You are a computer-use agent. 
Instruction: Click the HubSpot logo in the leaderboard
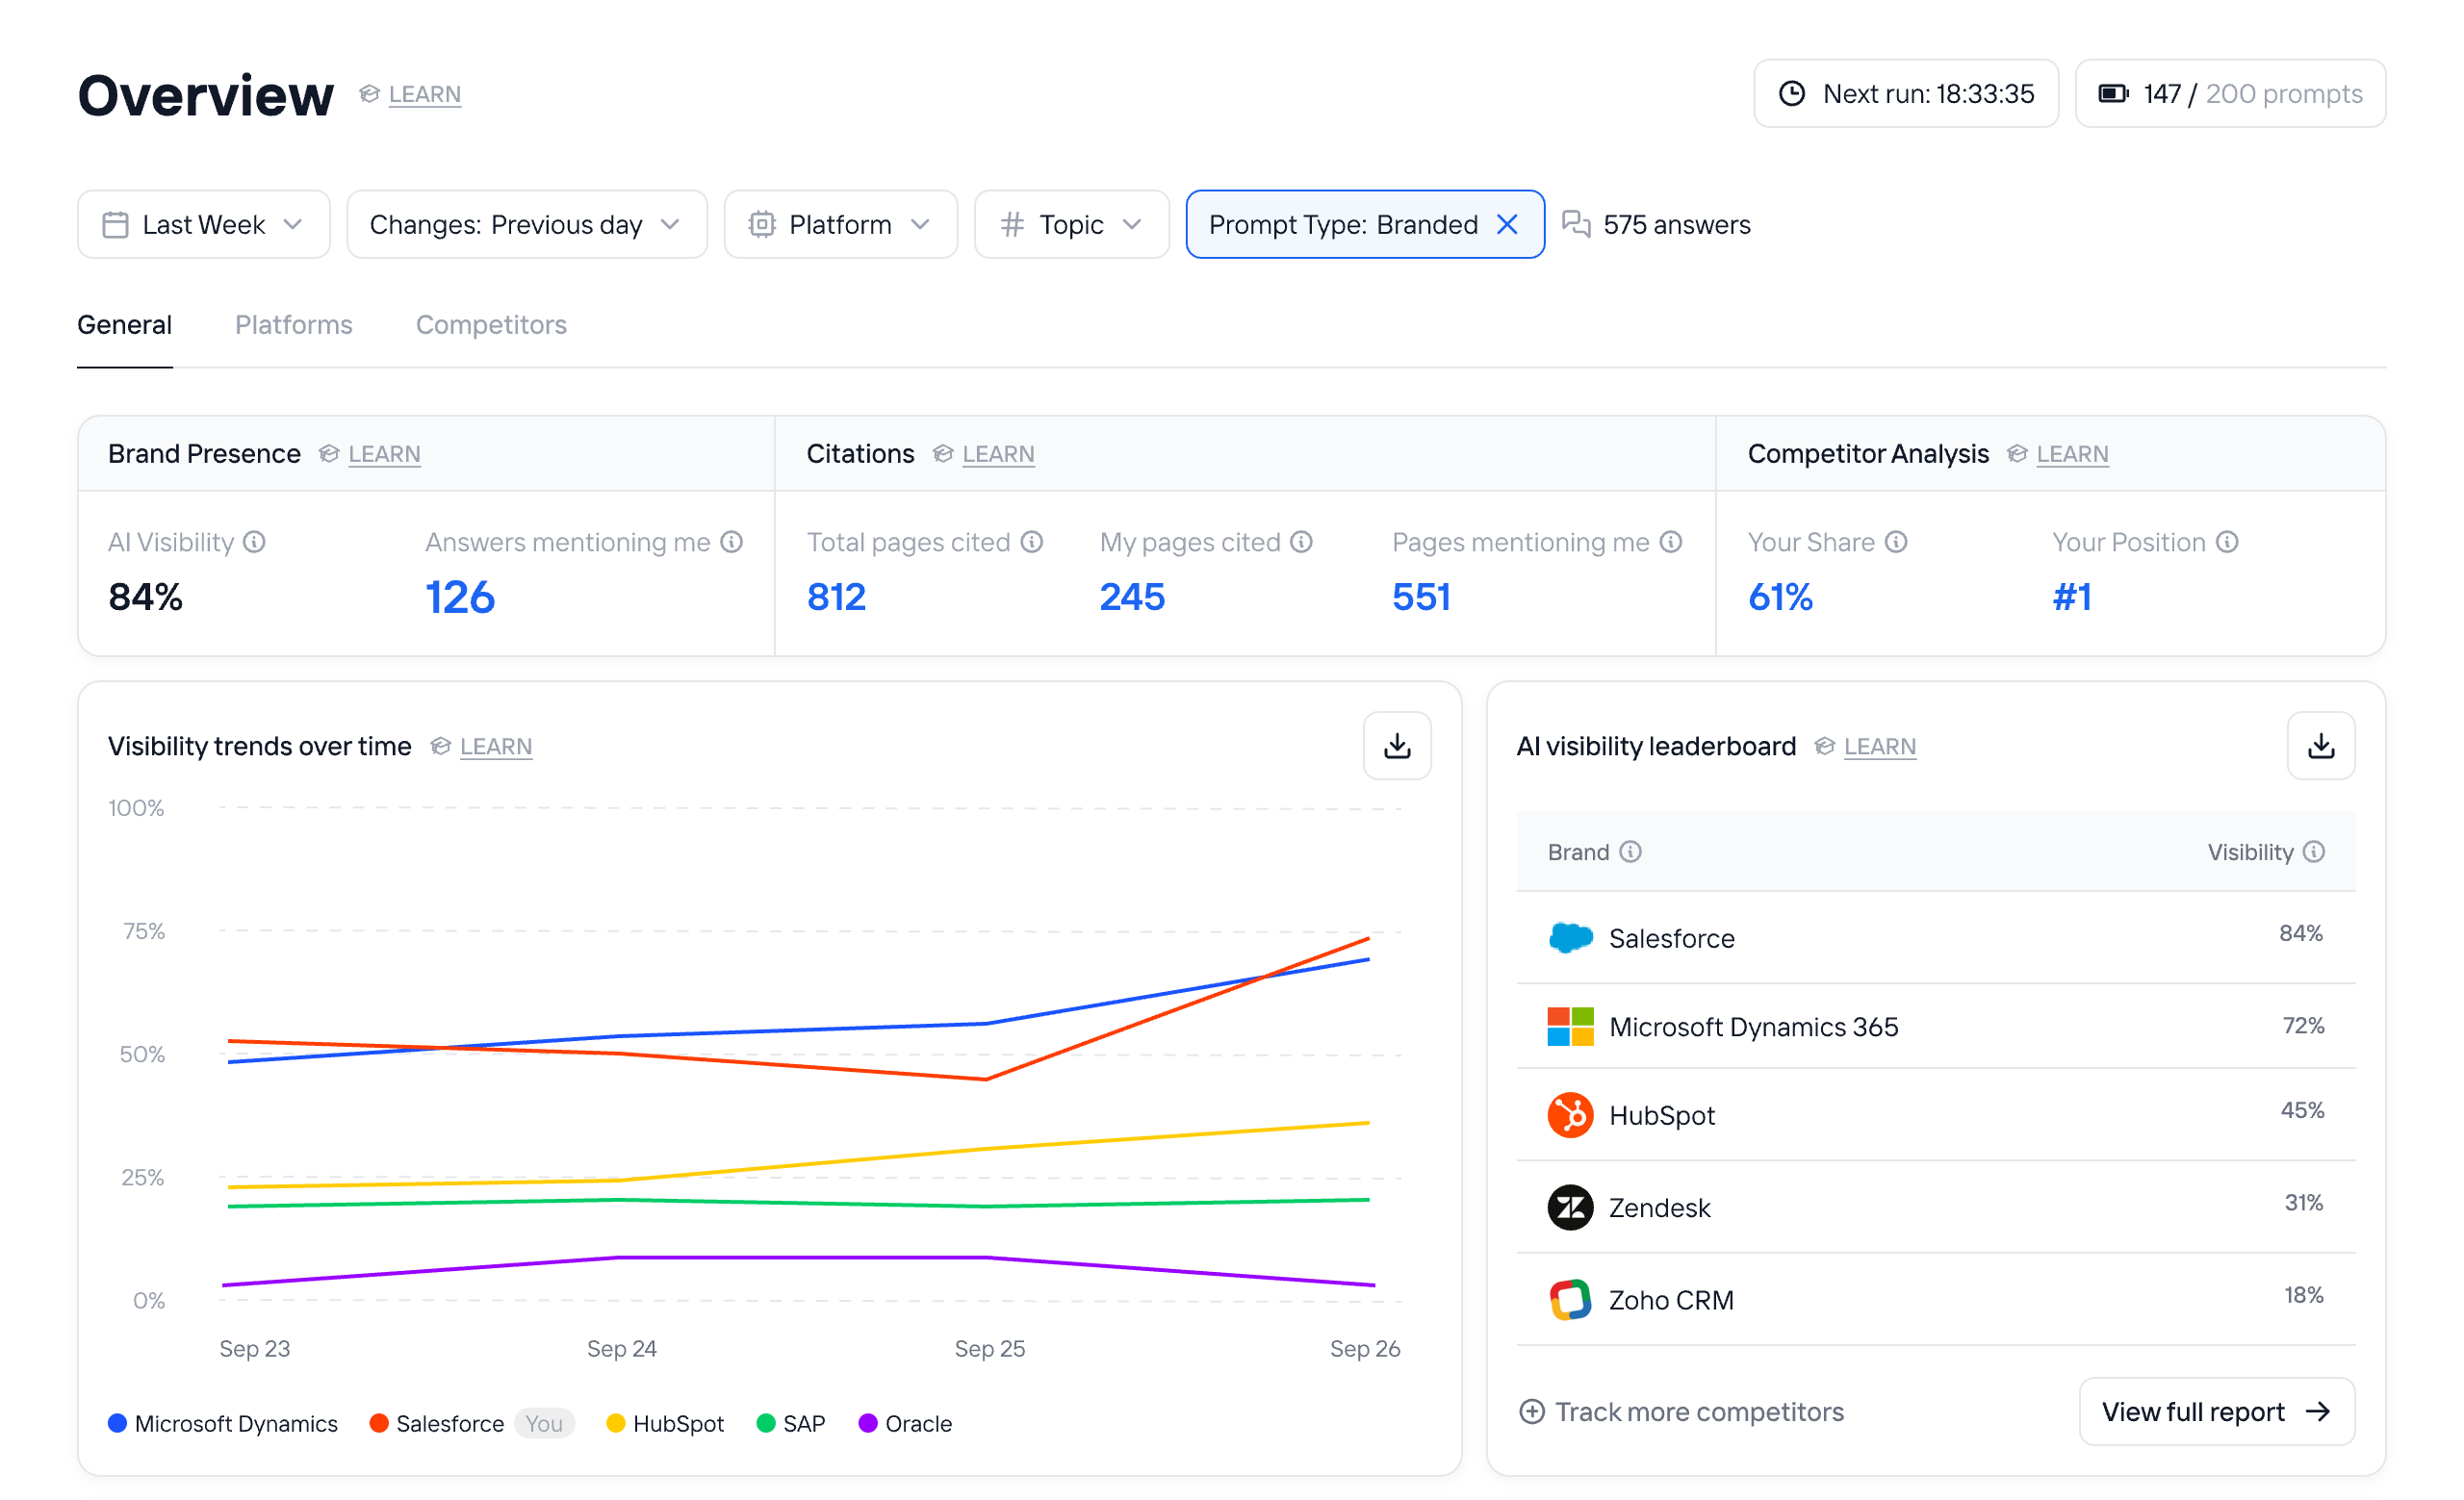point(1570,1114)
